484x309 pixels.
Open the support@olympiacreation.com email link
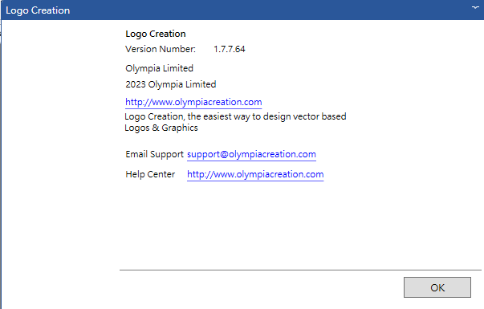coord(251,154)
